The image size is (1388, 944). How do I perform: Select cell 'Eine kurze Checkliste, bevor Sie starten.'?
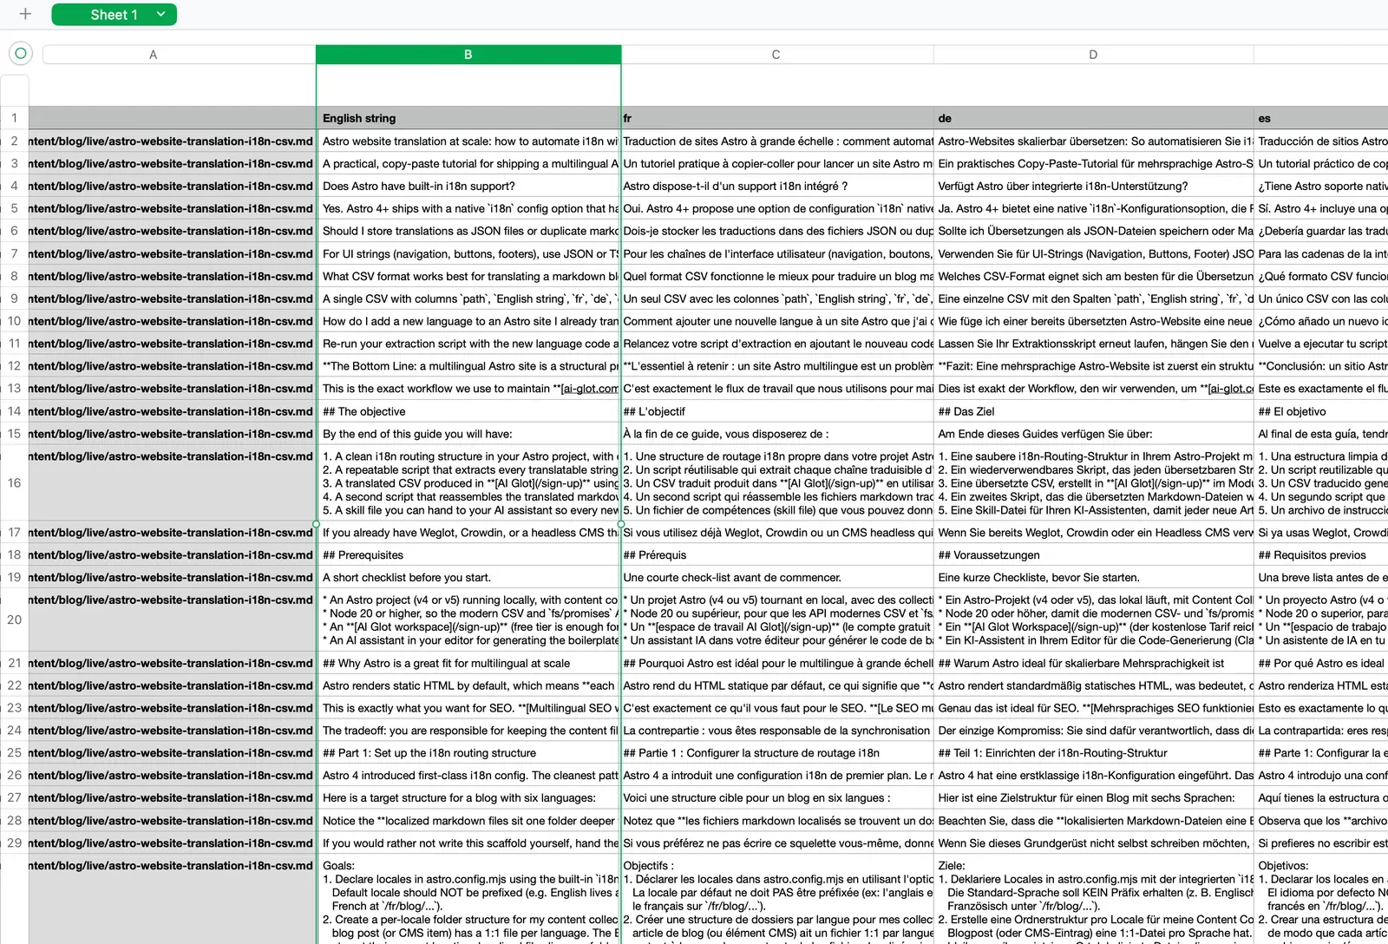(1095, 577)
